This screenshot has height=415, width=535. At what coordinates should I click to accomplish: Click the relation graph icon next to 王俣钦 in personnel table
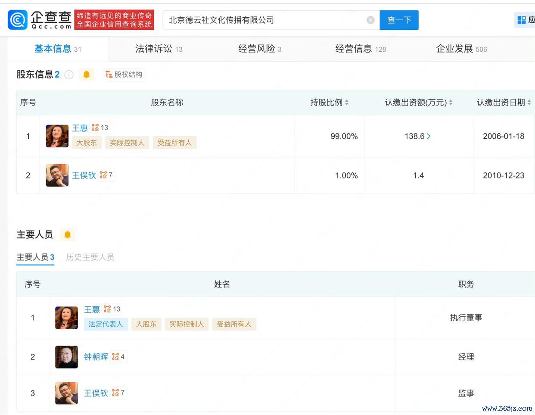tap(115, 393)
